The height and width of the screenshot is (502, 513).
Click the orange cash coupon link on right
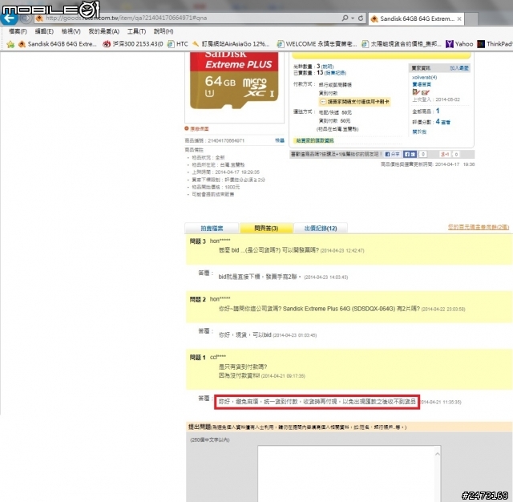coord(479,227)
